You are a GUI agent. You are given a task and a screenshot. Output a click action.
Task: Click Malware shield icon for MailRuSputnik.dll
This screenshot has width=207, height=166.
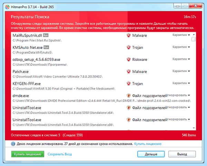128,35
